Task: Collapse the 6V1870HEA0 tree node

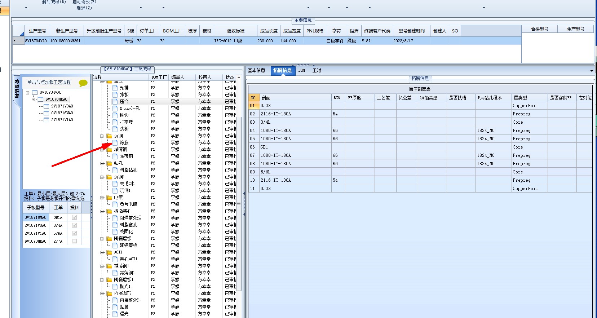Action: [x=34, y=100]
